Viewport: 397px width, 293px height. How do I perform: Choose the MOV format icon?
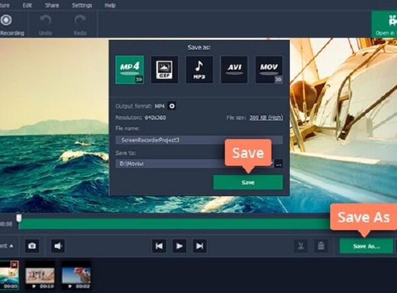click(x=269, y=69)
